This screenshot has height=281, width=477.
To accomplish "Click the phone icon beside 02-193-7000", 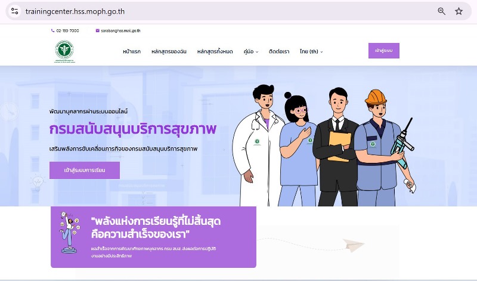I will pyautogui.click(x=52, y=30).
